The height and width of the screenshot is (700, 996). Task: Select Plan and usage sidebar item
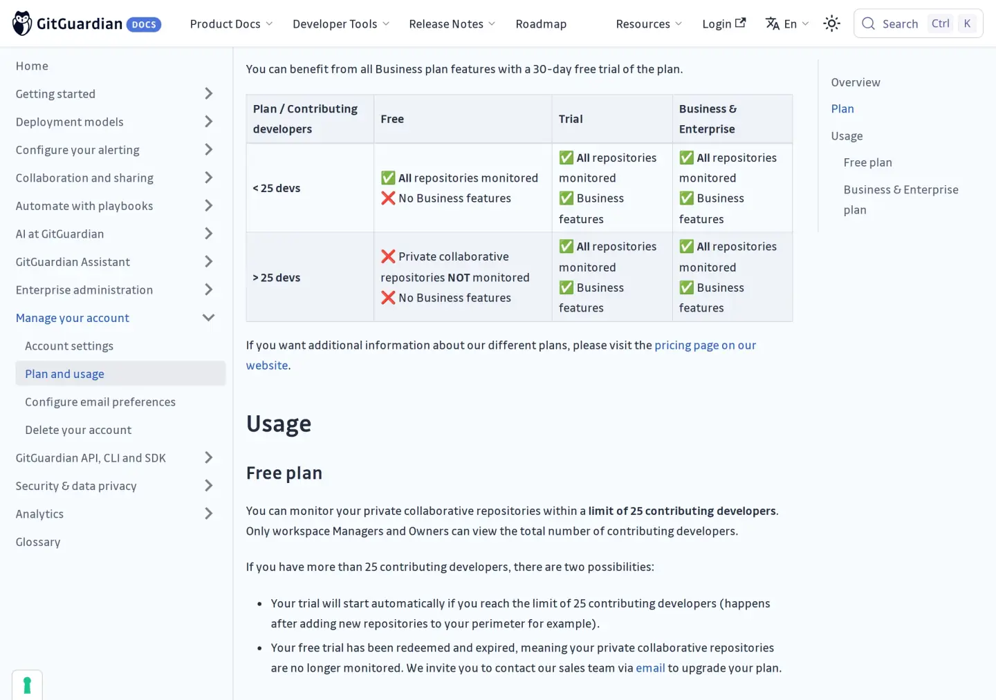[x=120, y=374]
